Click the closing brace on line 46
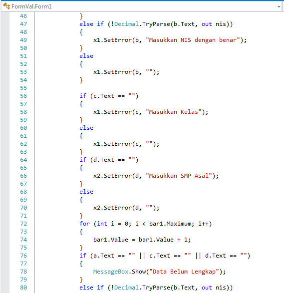The width and height of the screenshot is (284, 293). [81, 16]
